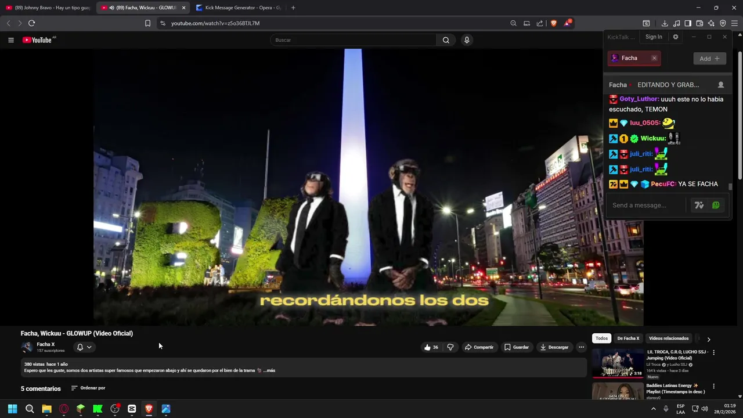The image size is (743, 418).
Task: Start voice search with the microphone icon
Action: 467,40
